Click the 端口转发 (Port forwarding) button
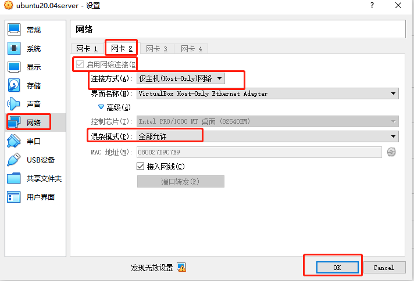Image resolution: width=414 pixels, height=281 pixels. point(181,181)
